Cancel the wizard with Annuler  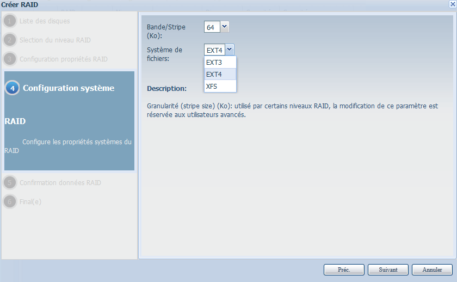pyautogui.click(x=432, y=270)
